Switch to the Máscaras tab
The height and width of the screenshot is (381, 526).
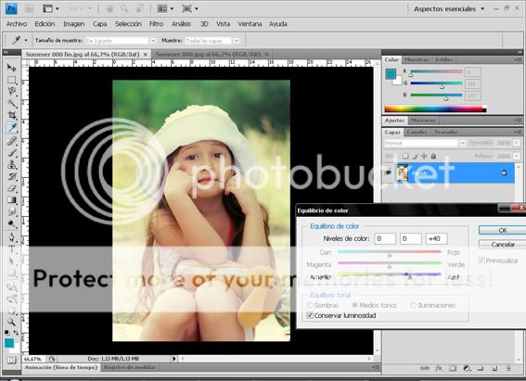point(423,120)
